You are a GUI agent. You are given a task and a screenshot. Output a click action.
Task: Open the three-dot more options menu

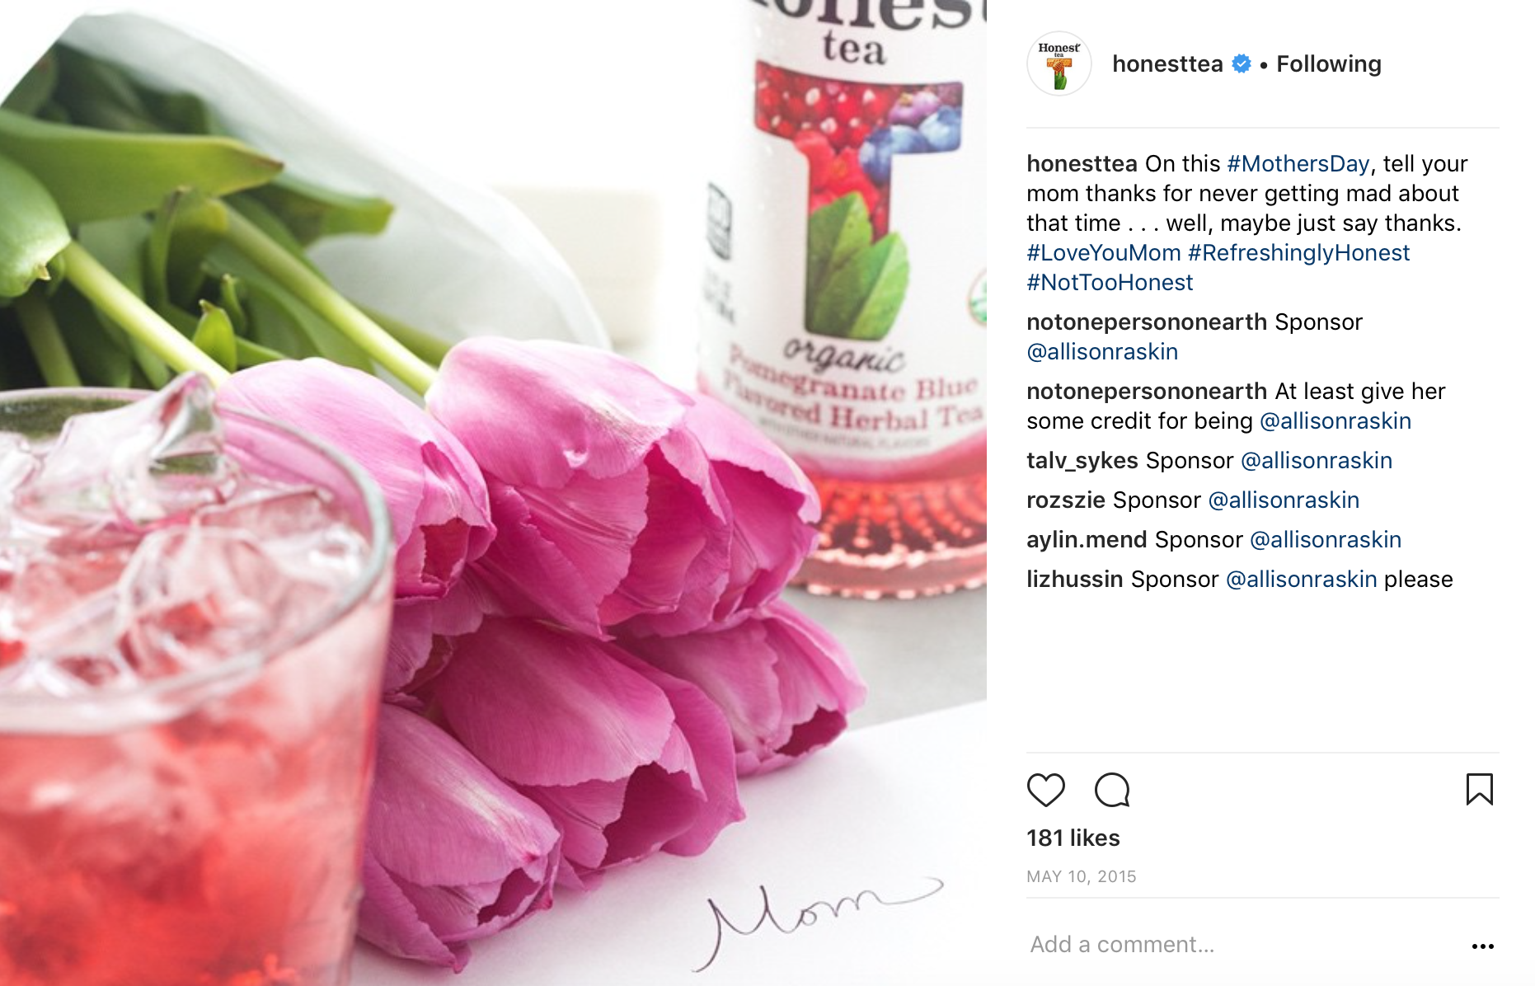pos(1482,946)
